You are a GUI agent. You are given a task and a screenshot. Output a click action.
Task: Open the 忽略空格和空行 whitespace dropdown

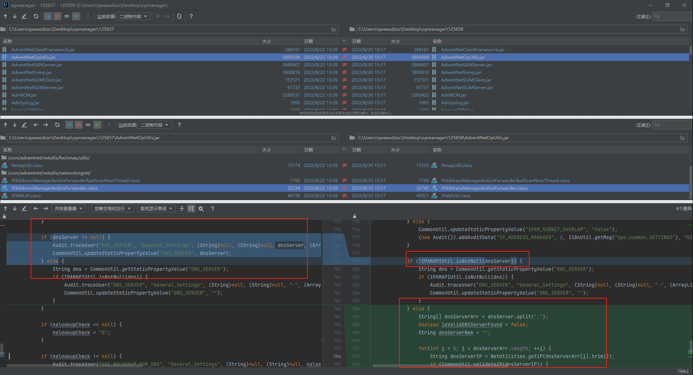(113, 208)
